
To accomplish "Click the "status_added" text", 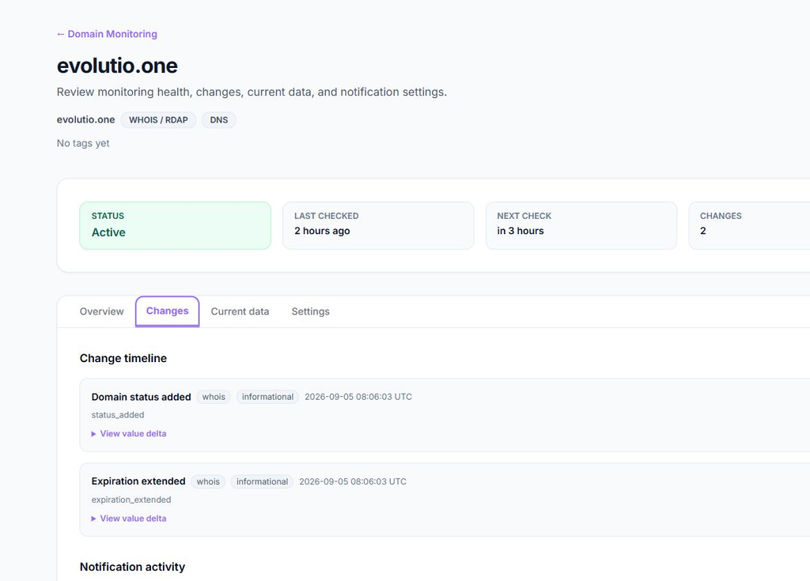I will [118, 415].
